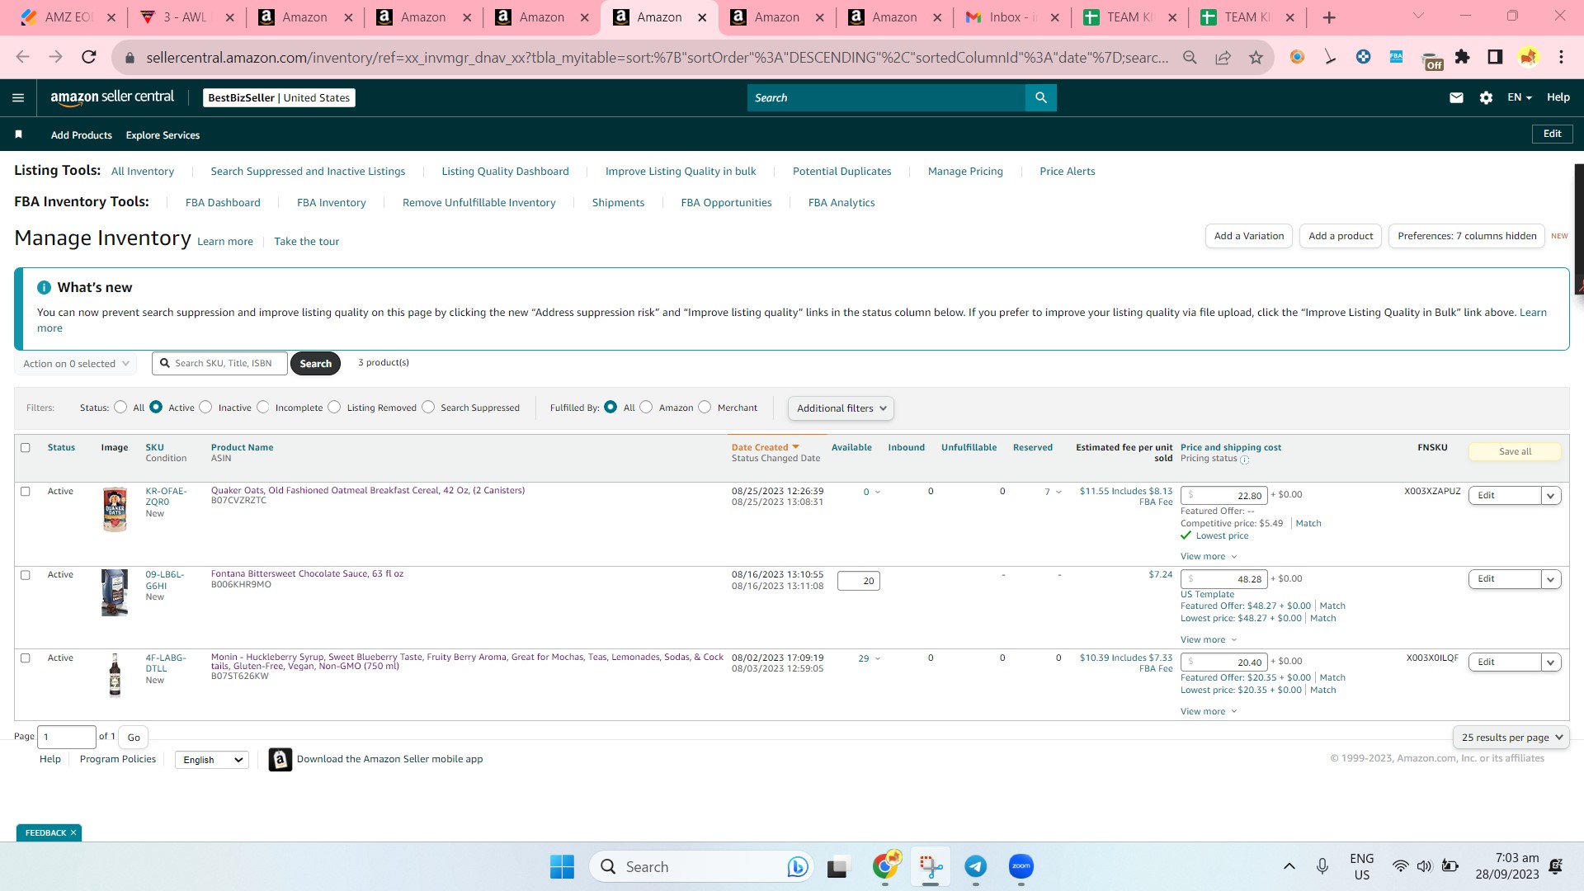
Task: Click the Amazon Seller Central logo
Action: [x=112, y=97]
